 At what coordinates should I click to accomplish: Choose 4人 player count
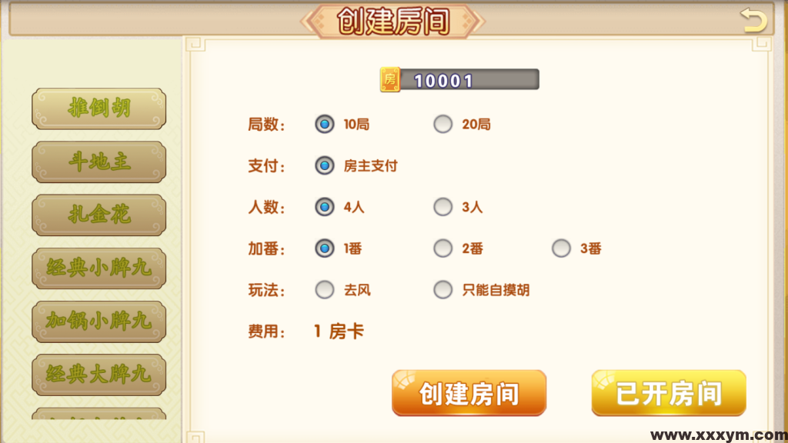pos(325,207)
